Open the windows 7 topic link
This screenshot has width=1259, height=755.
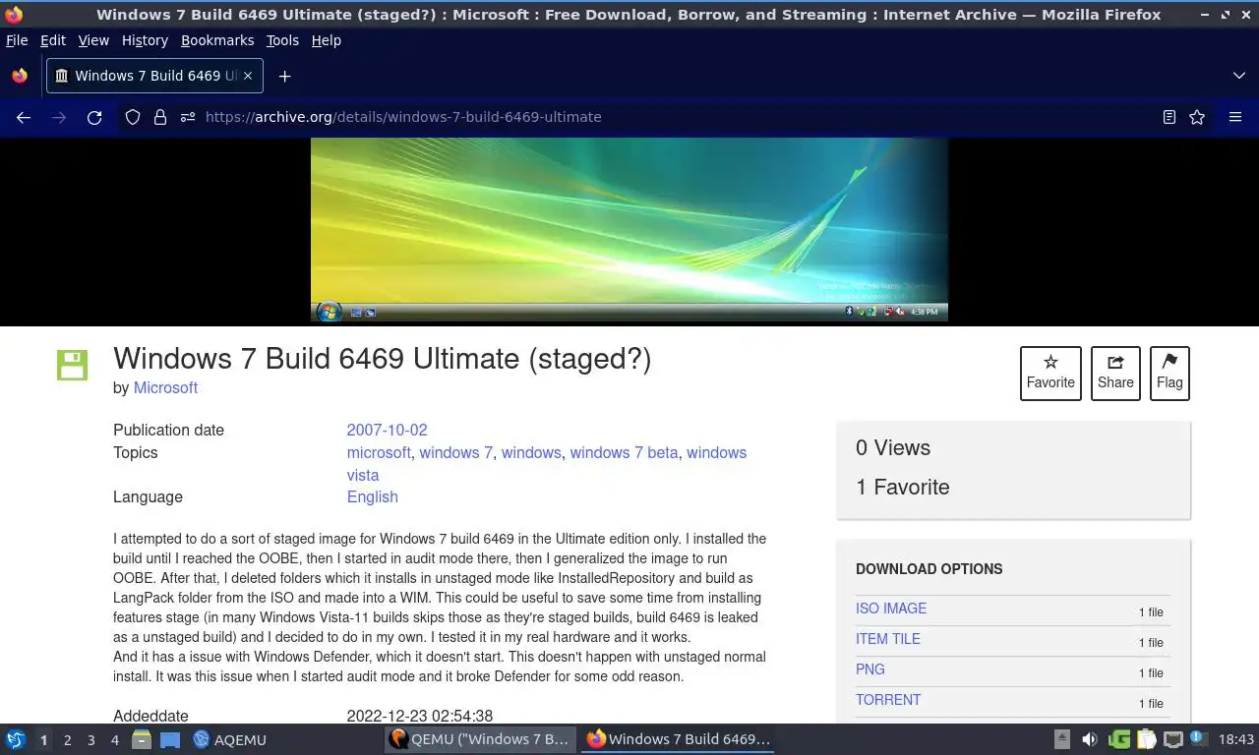[x=455, y=452]
